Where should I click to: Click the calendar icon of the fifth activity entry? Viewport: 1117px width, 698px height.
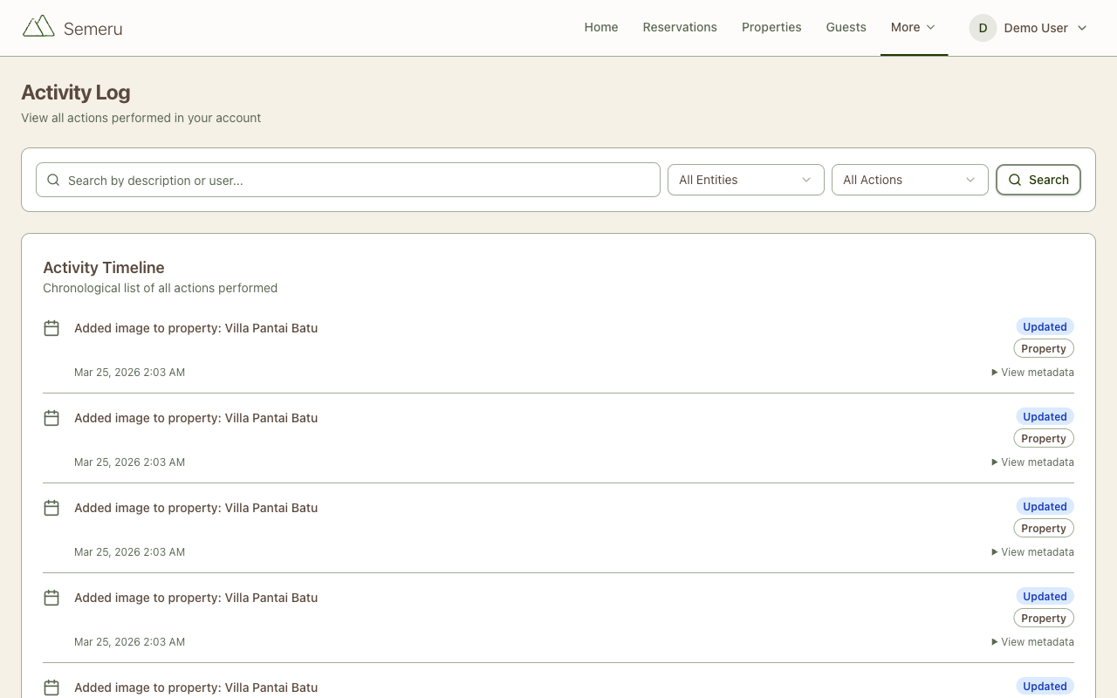(x=51, y=688)
